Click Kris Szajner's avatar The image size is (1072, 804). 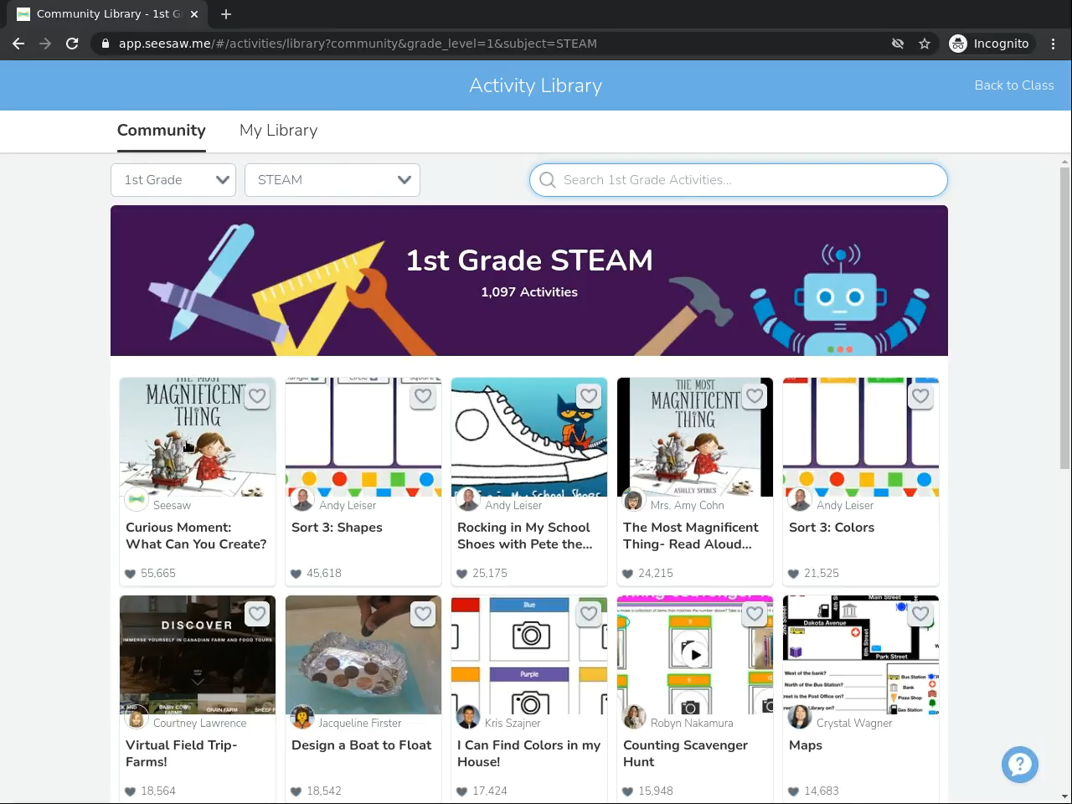click(x=468, y=717)
